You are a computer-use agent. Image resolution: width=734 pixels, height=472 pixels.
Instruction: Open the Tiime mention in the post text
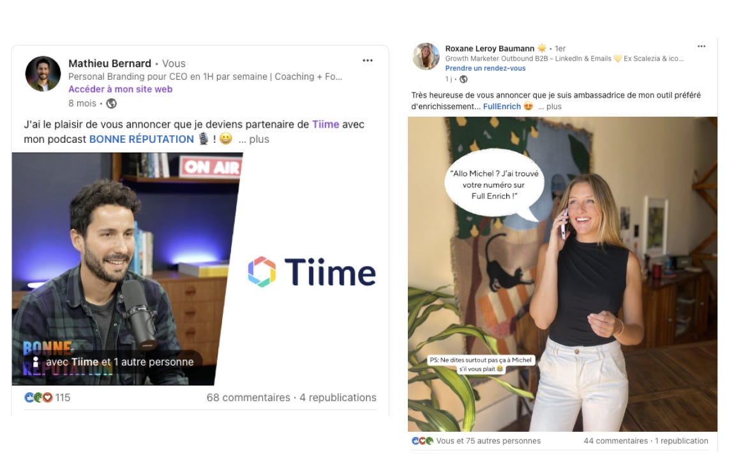tap(326, 124)
